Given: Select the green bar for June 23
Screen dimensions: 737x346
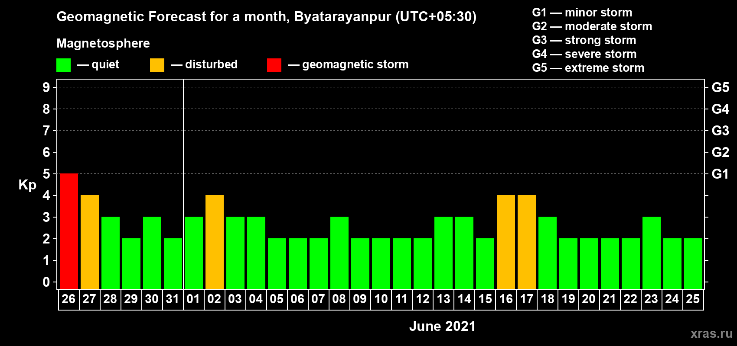Looking at the screenshot, I should [x=652, y=253].
